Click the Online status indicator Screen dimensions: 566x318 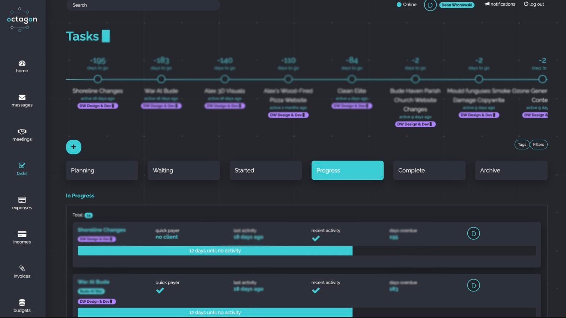point(406,4)
